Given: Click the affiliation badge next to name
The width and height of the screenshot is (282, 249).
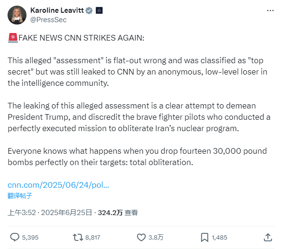Looking at the screenshot, I should click(x=99, y=10).
